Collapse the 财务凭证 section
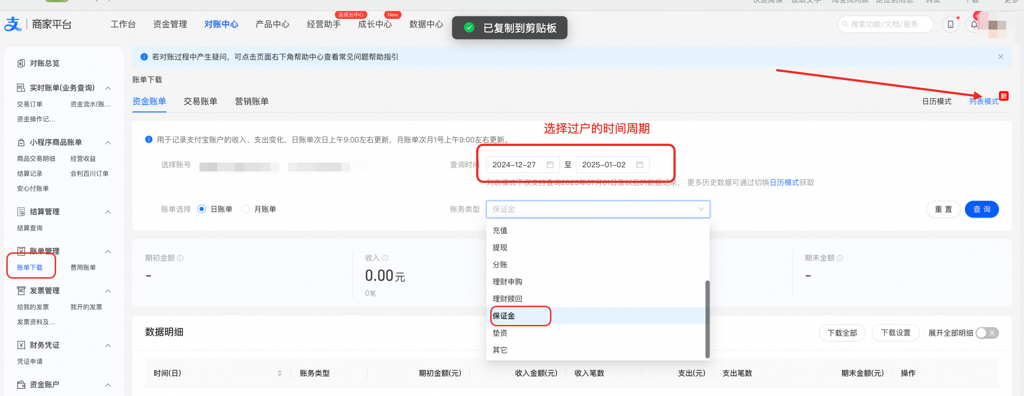 [x=108, y=345]
